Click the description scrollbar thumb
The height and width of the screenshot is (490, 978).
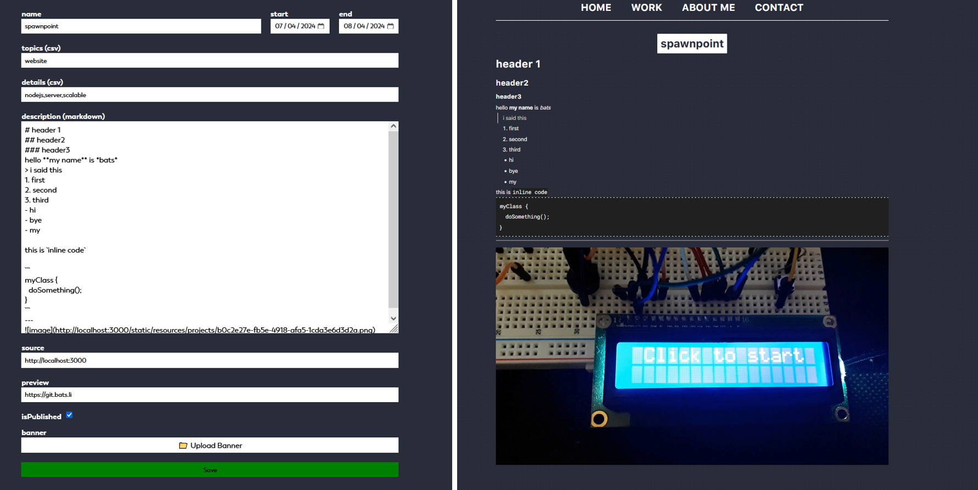click(x=393, y=219)
